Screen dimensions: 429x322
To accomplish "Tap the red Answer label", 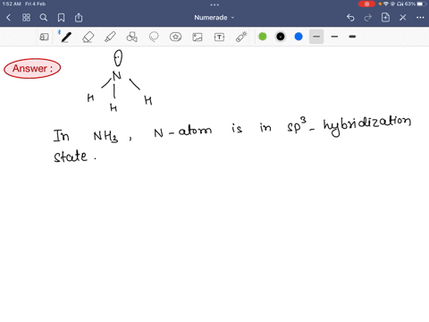I will (x=32, y=68).
